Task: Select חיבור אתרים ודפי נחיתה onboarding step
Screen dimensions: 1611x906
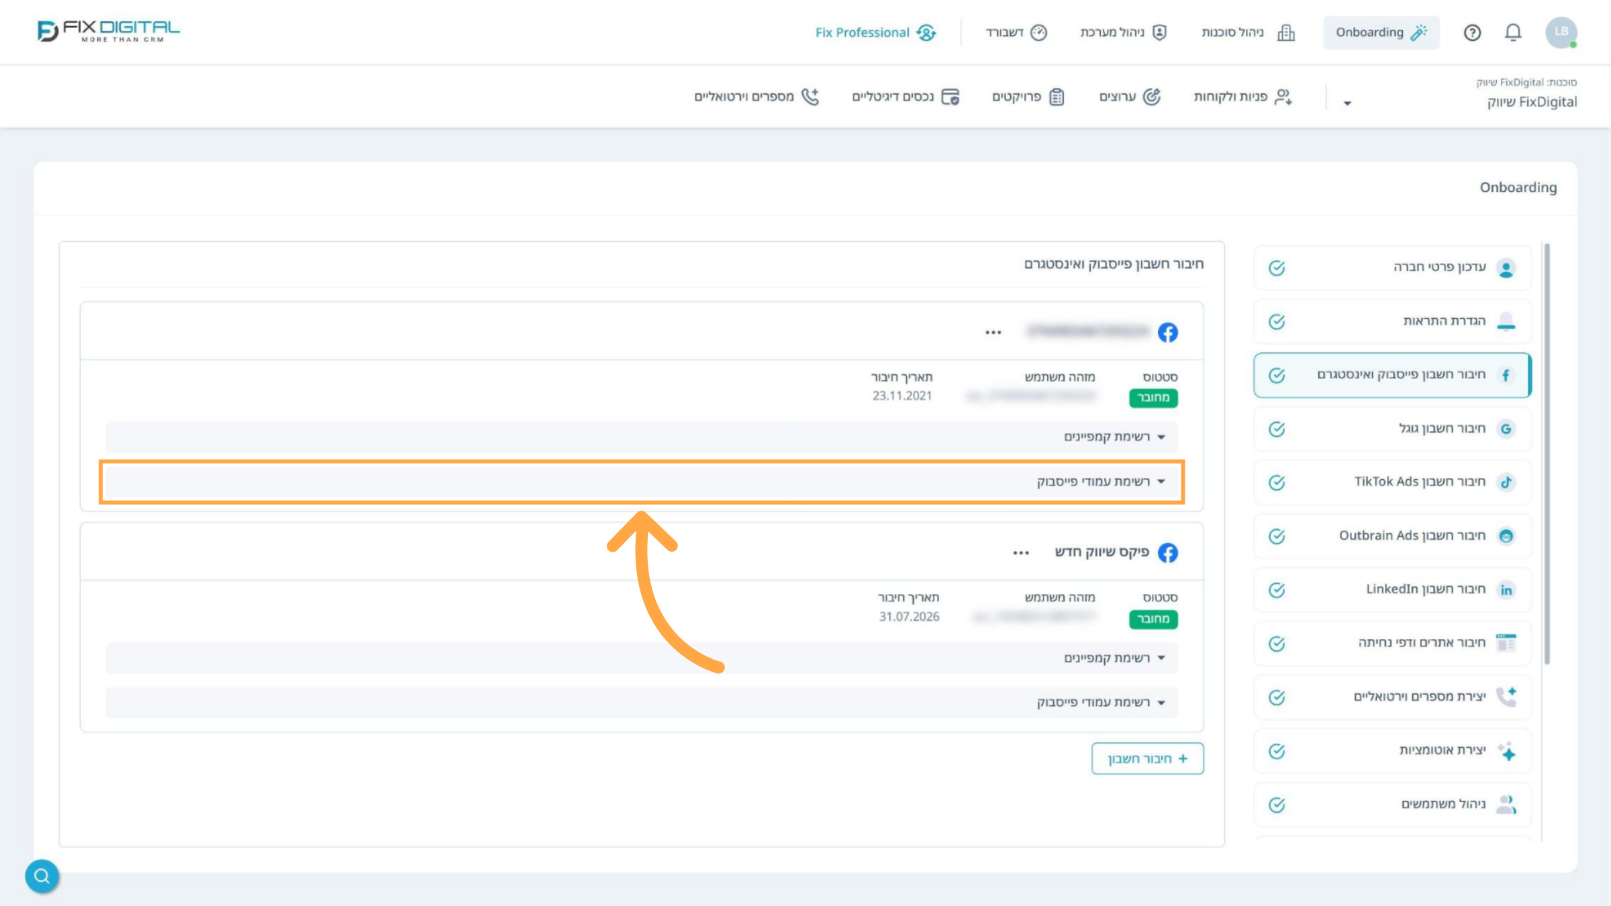Action: coord(1392,643)
